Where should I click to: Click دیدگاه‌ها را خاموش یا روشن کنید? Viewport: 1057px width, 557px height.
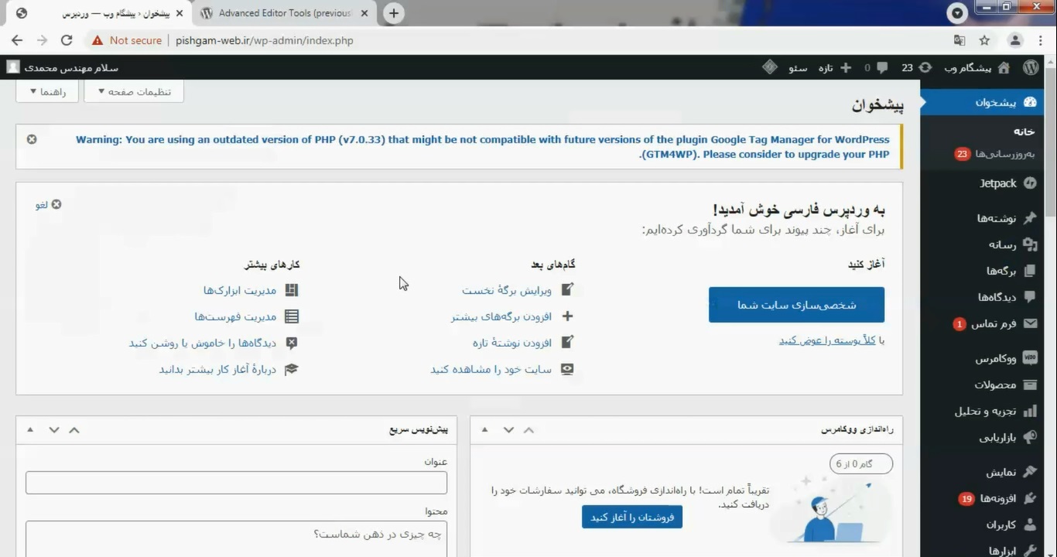(203, 343)
